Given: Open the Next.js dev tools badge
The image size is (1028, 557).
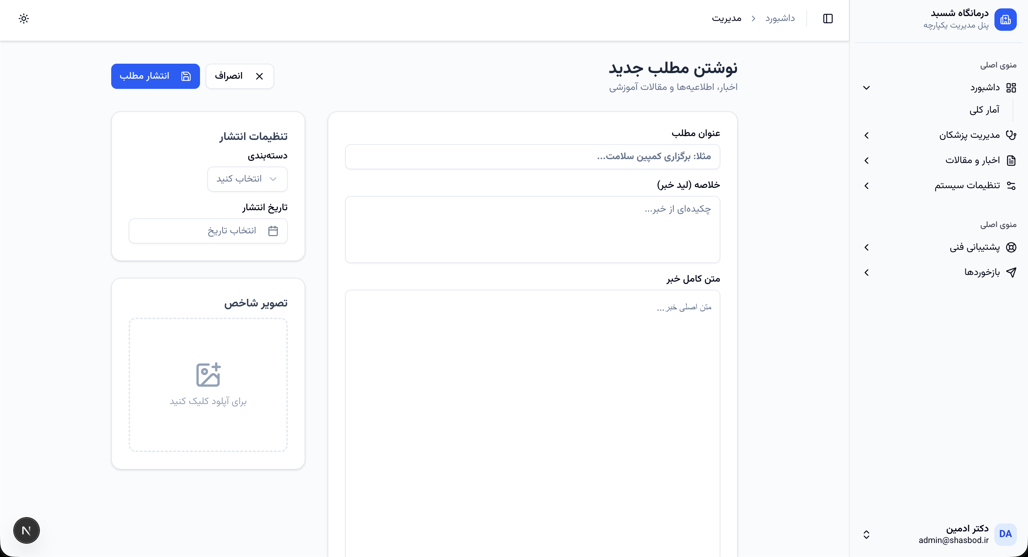Looking at the screenshot, I should (26, 530).
